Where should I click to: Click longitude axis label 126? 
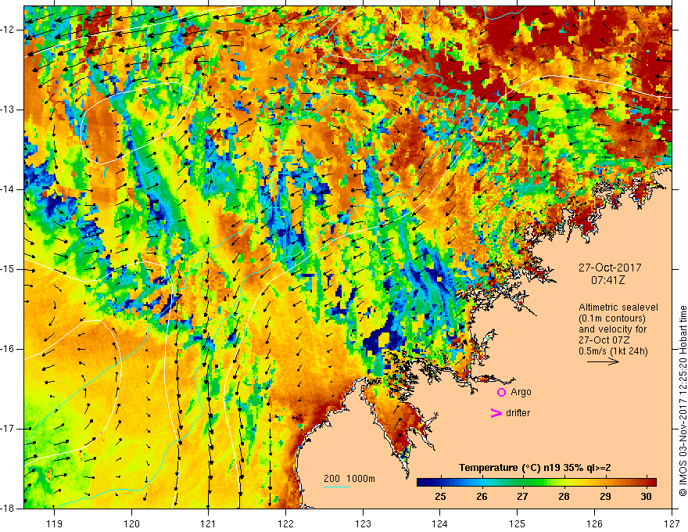click(x=594, y=523)
